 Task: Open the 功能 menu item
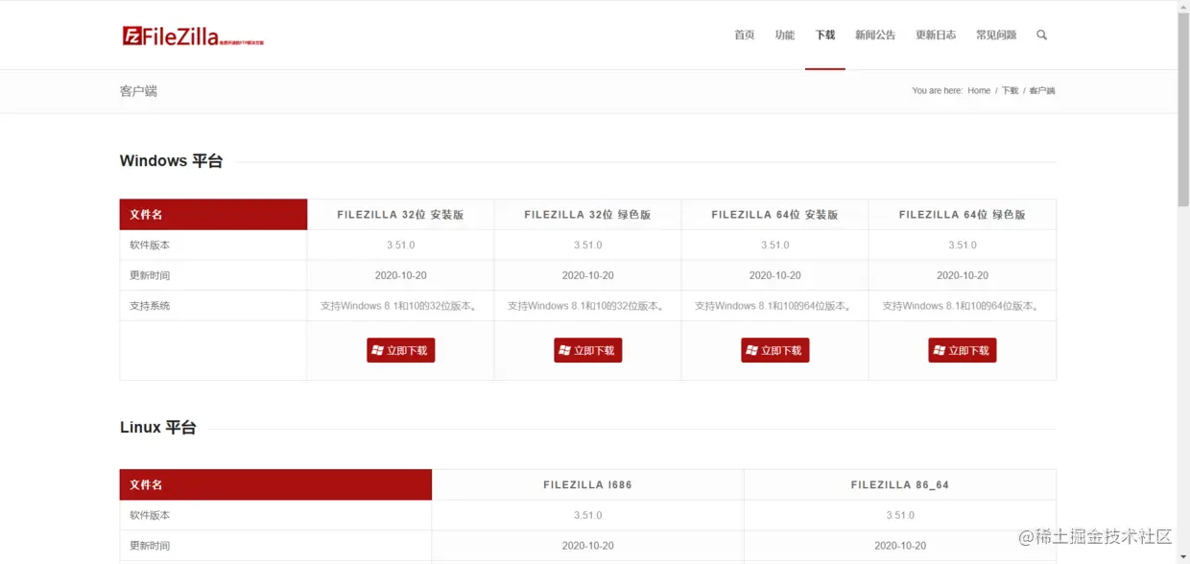point(784,35)
